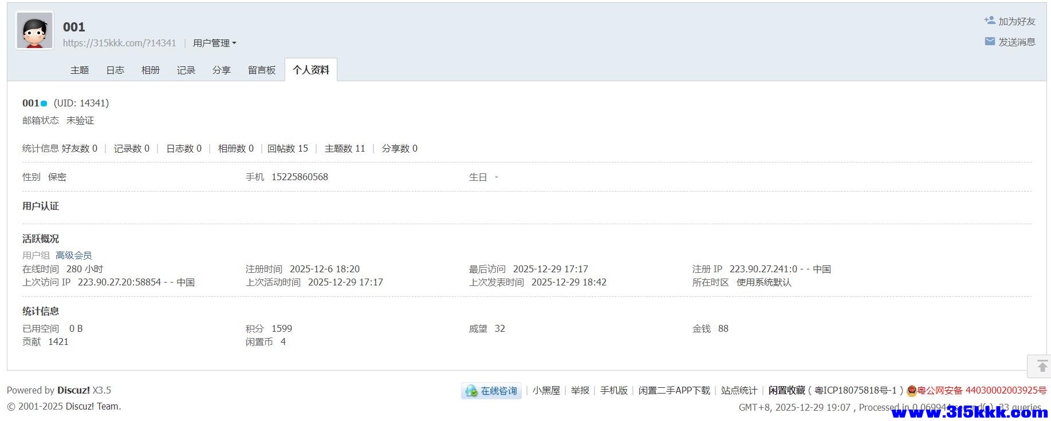Open the 相册 tab

pyautogui.click(x=151, y=70)
